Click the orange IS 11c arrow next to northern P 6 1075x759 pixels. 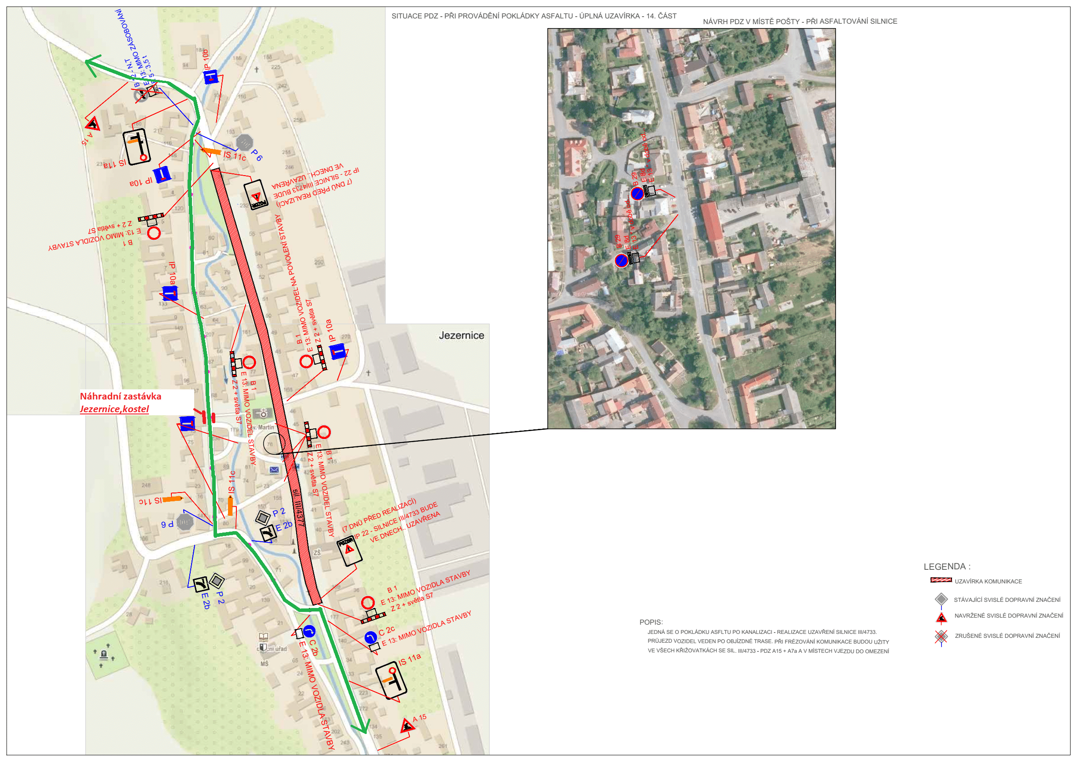tap(211, 151)
